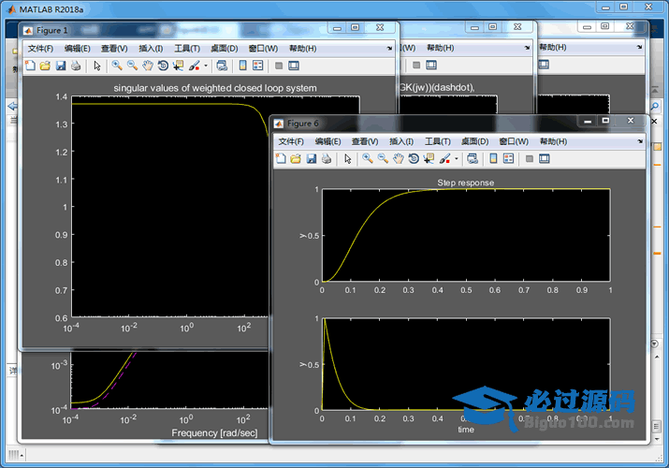The image size is (669, 468).
Task: Open 查看(V) menu in Figure 6
Action: click(x=365, y=141)
